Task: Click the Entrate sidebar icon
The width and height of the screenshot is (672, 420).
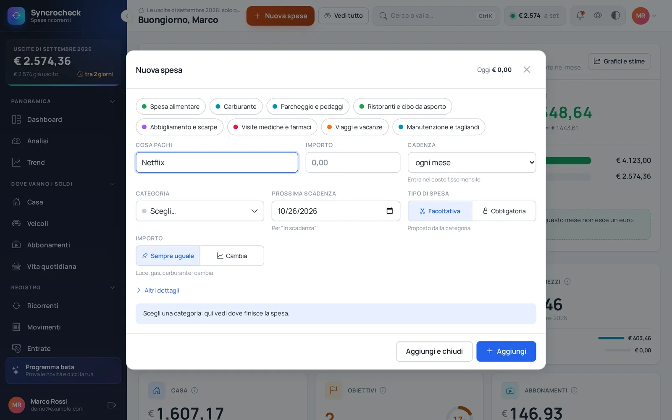Action: (x=16, y=349)
